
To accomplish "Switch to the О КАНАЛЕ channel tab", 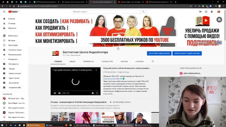I will tap(139, 61).
